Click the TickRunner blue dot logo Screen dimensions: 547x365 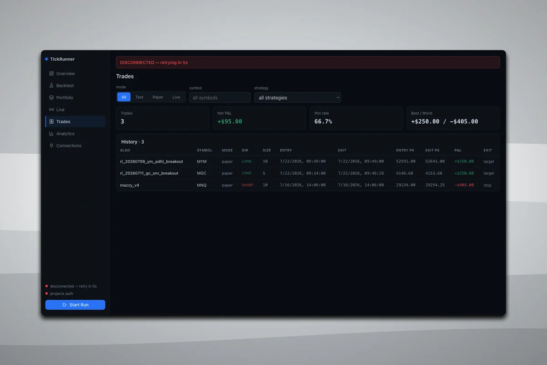click(46, 59)
